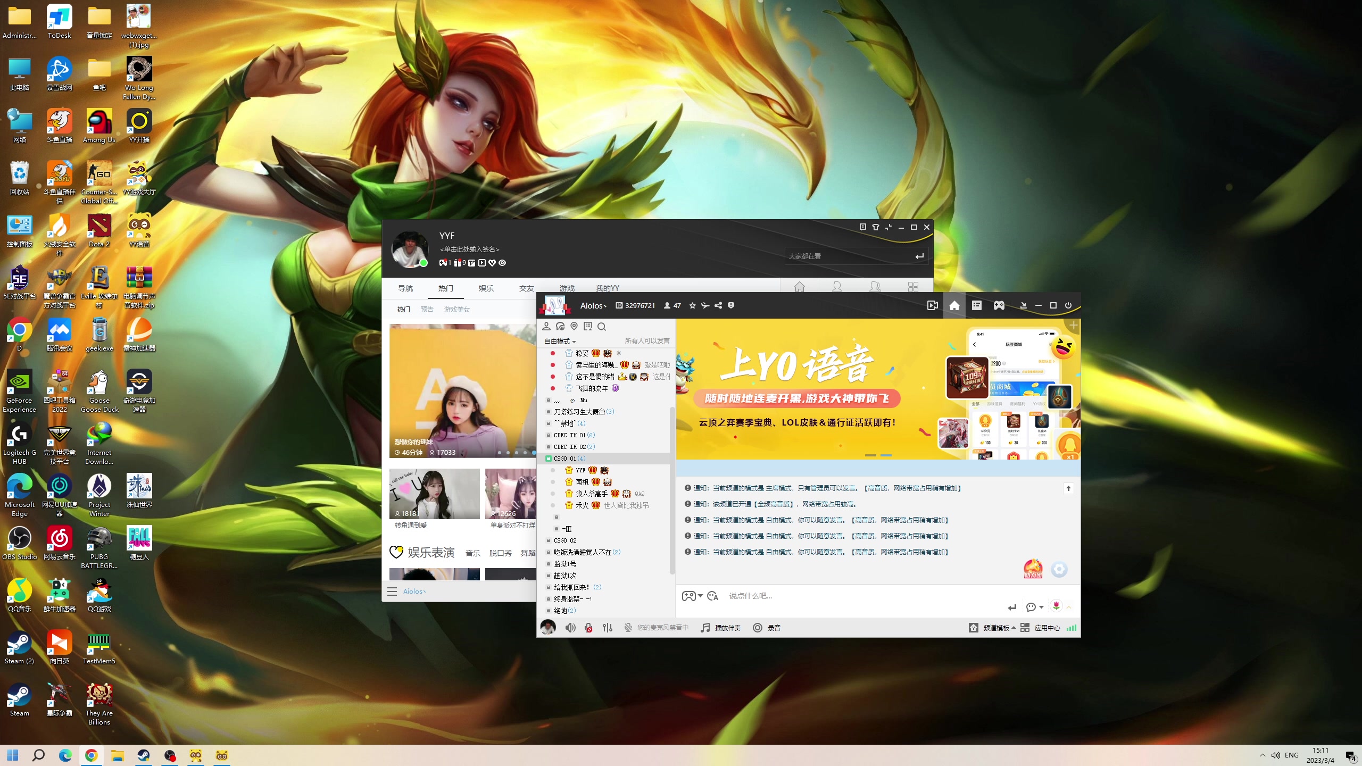Click the airplane jump icon beside the star
The height and width of the screenshot is (766, 1362).
705,305
